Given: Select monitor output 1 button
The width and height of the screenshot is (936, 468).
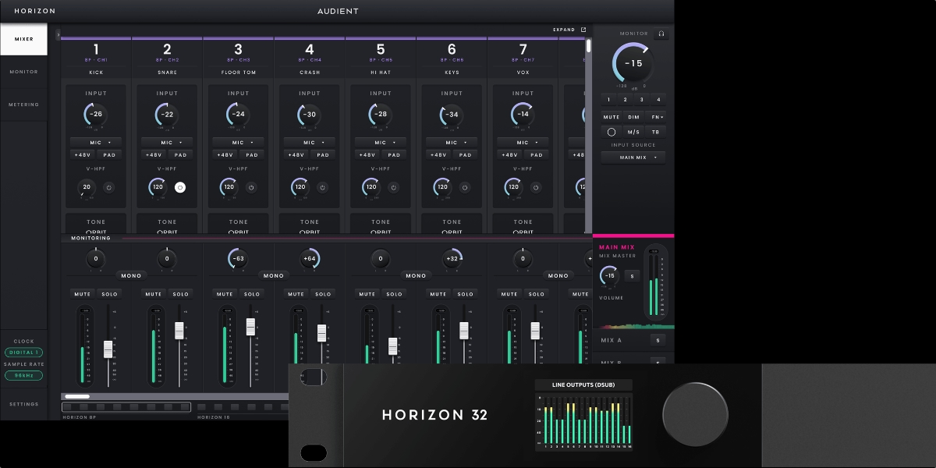Looking at the screenshot, I should [610, 99].
